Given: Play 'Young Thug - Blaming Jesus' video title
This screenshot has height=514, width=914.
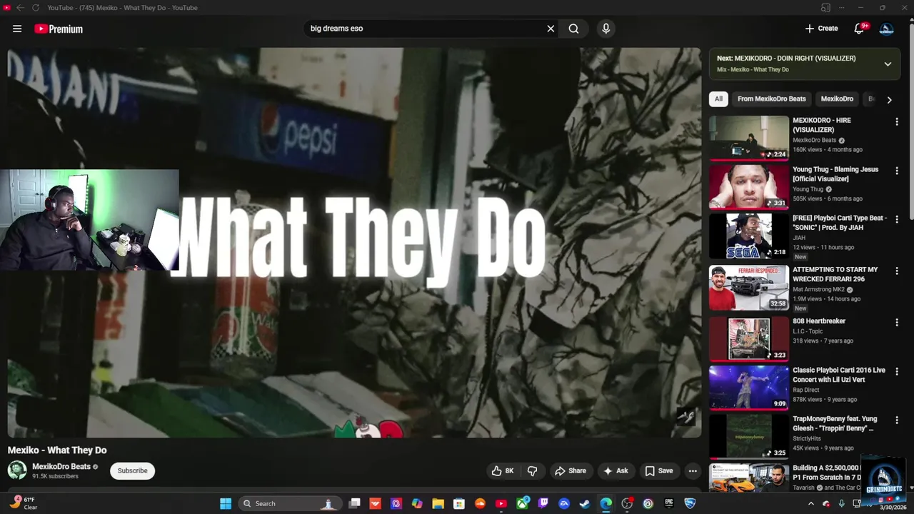Looking at the screenshot, I should coord(835,174).
